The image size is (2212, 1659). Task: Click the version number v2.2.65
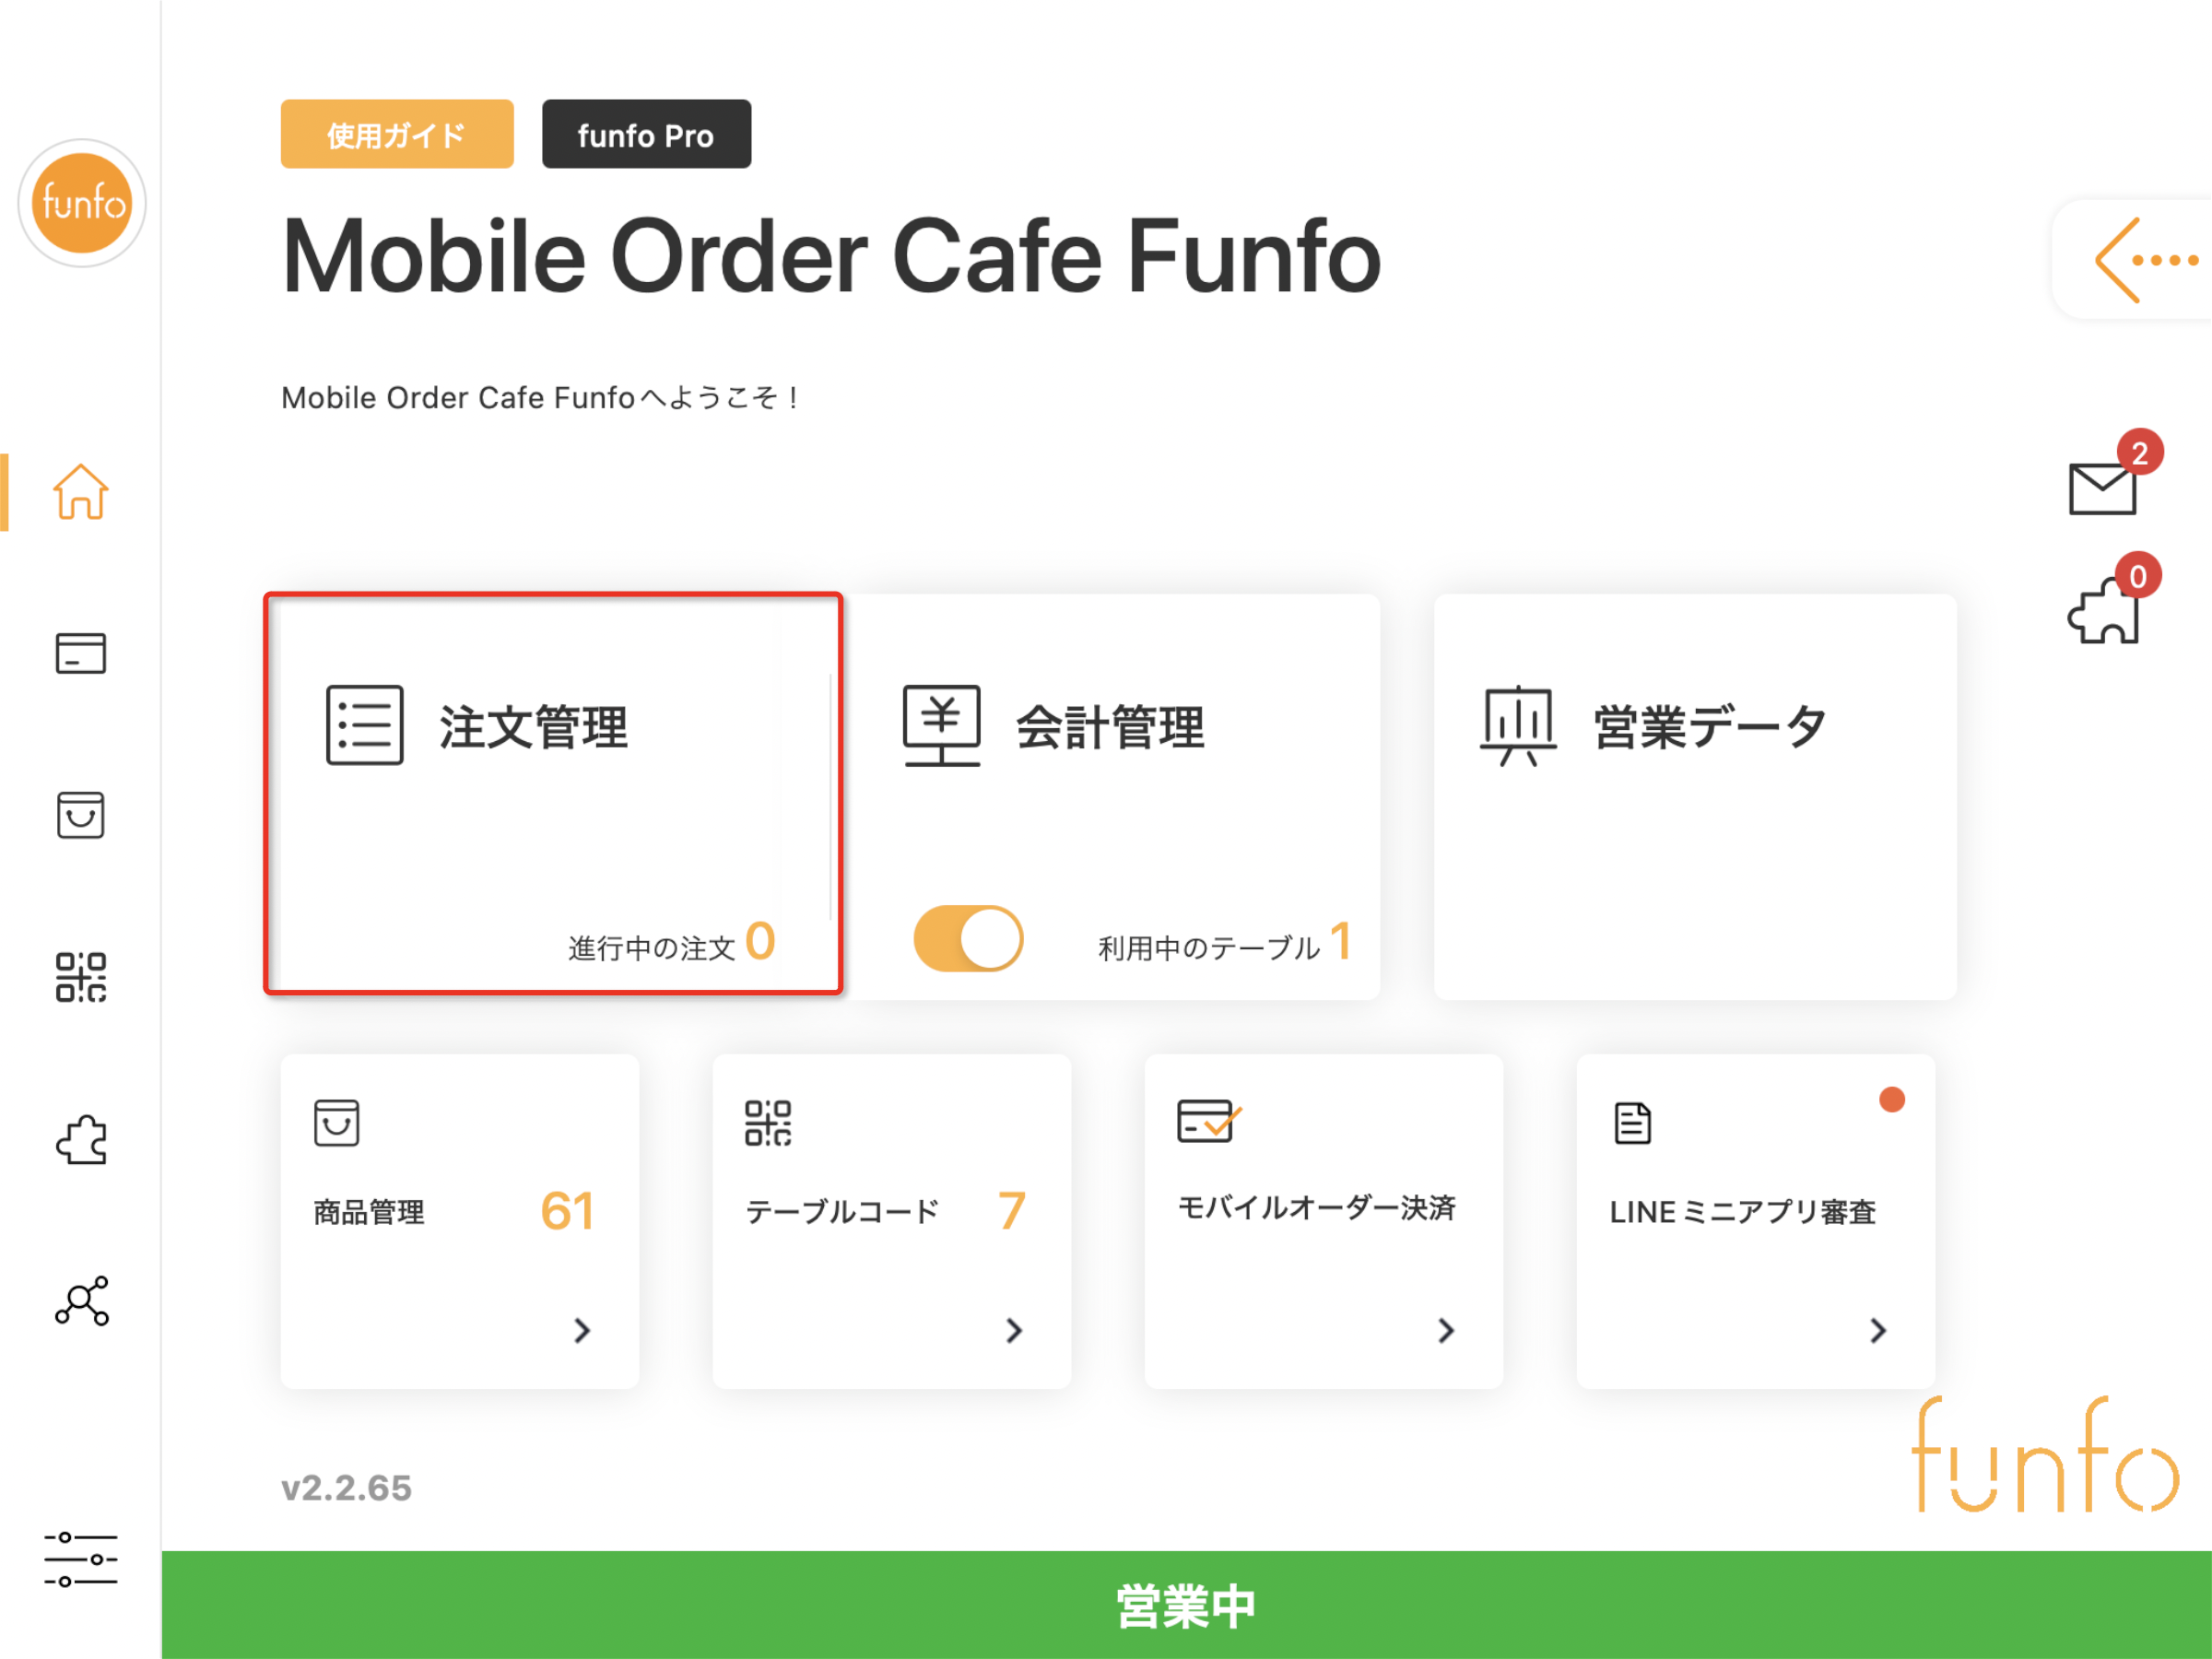[x=346, y=1488]
